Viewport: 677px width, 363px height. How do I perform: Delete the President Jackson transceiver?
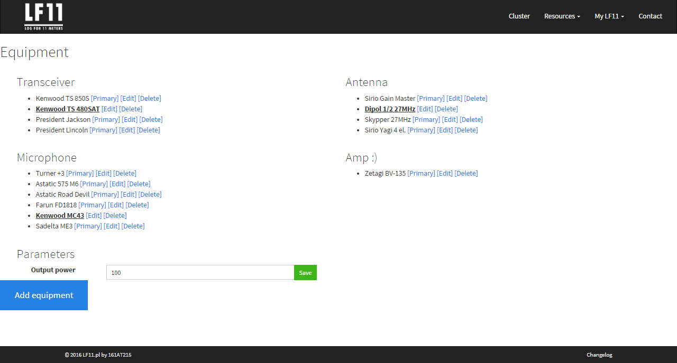(x=151, y=120)
